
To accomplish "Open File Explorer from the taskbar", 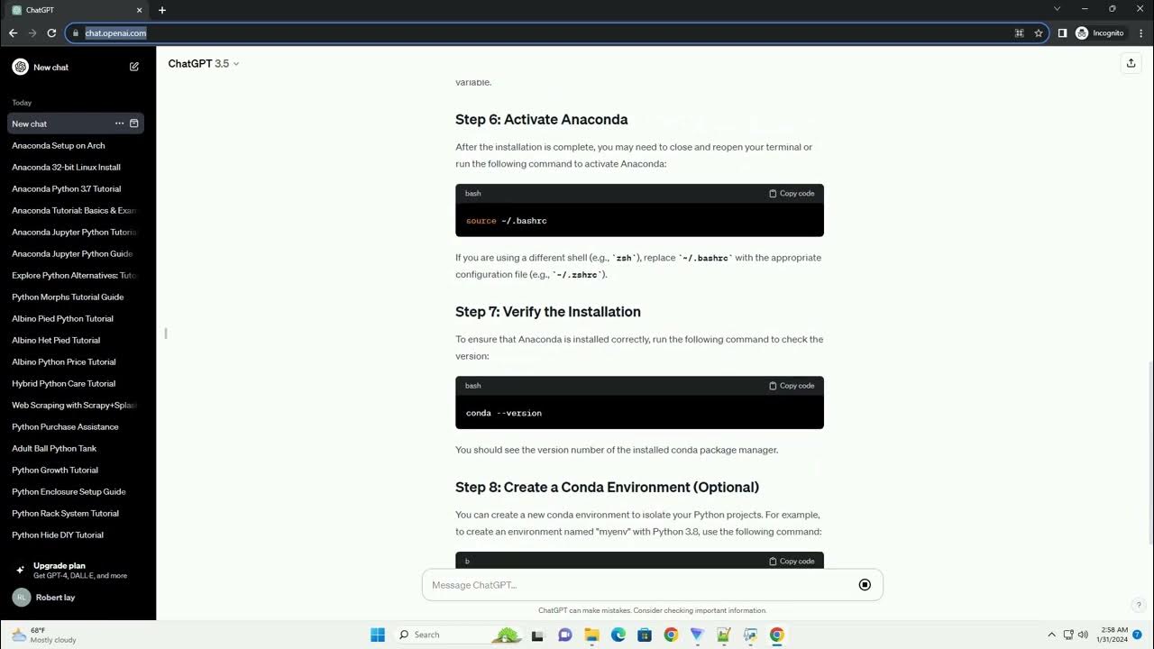I will coord(592,635).
